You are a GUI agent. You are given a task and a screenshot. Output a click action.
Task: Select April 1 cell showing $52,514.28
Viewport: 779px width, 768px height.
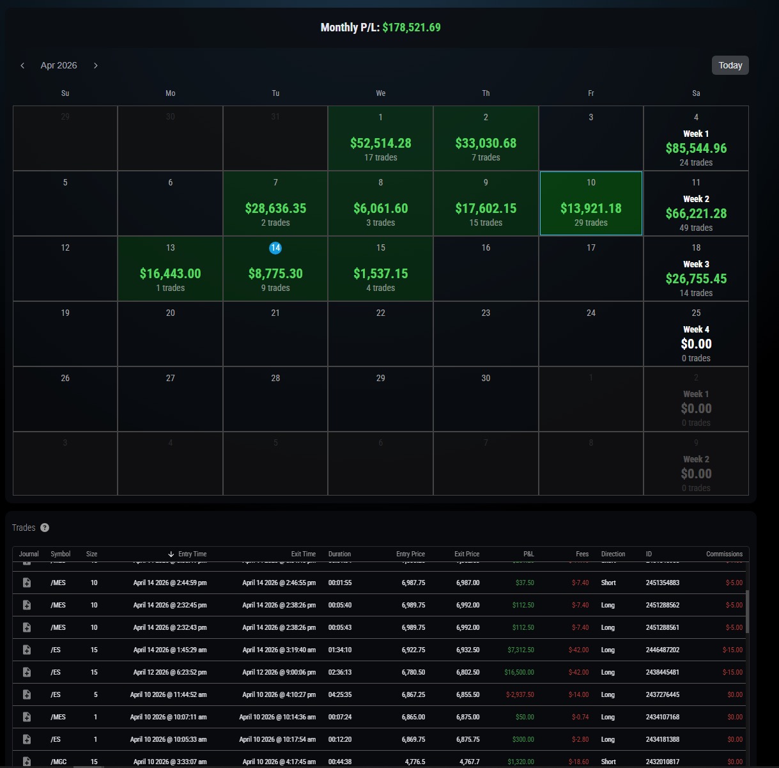(381, 138)
